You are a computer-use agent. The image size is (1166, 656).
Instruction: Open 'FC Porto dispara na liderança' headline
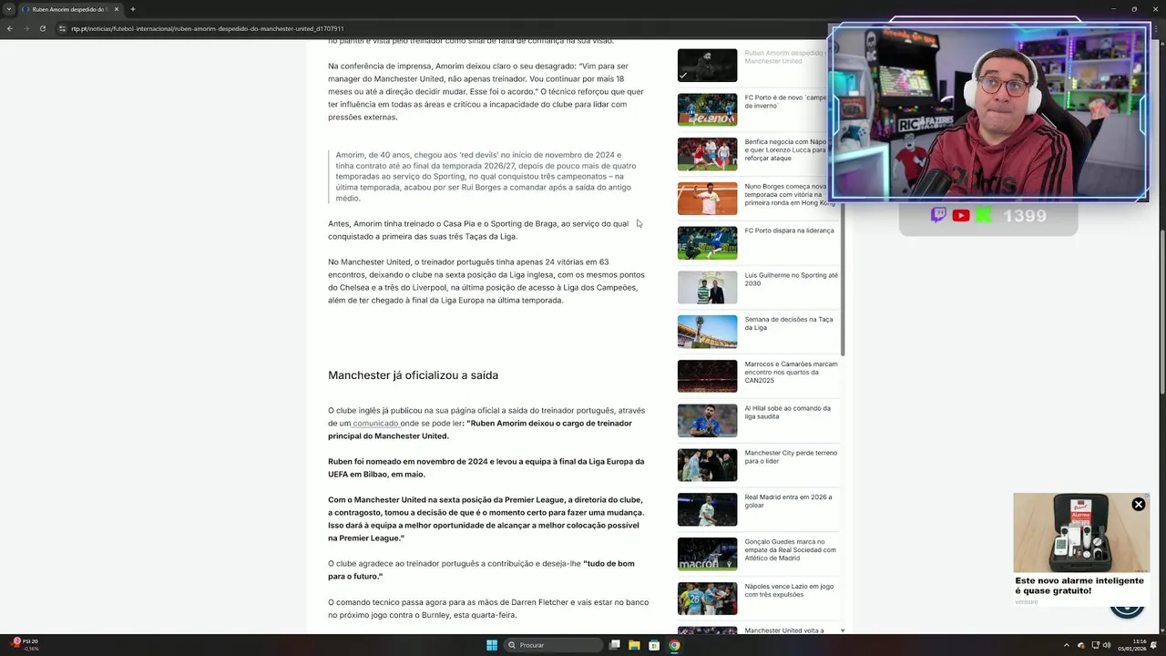789,231
